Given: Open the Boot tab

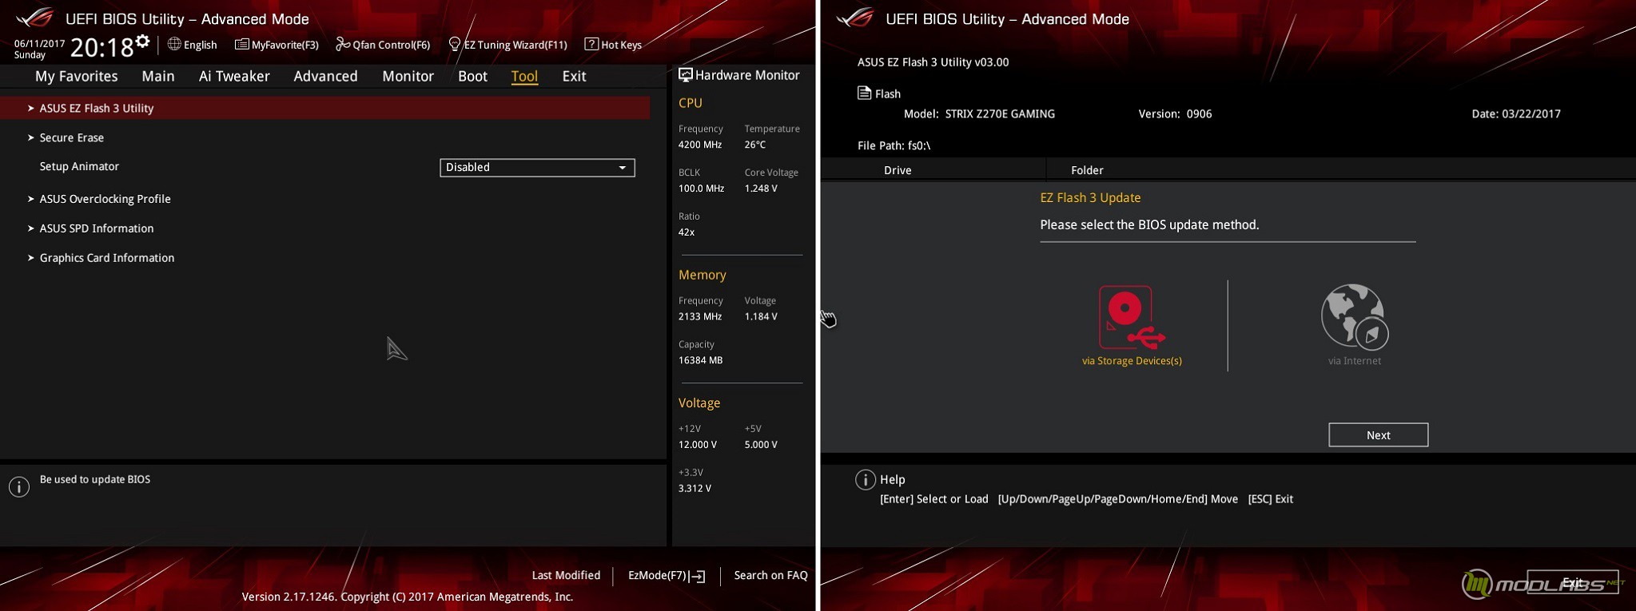Looking at the screenshot, I should tap(472, 76).
